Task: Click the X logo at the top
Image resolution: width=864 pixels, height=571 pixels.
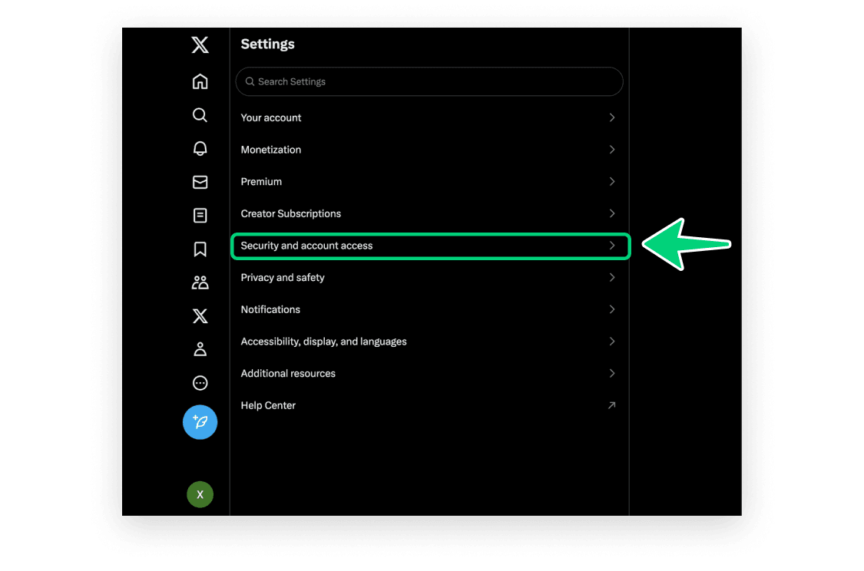Action: tap(200, 45)
